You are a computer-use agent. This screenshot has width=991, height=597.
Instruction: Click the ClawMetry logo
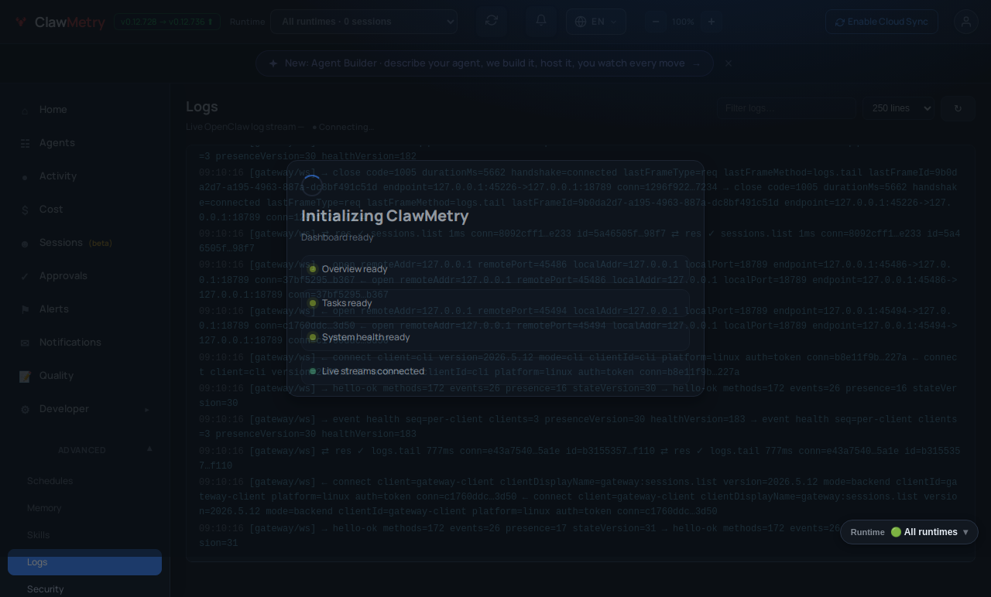pos(59,22)
